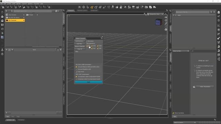
Task: Click the Daz Connect globe icon
Action: point(7,15)
